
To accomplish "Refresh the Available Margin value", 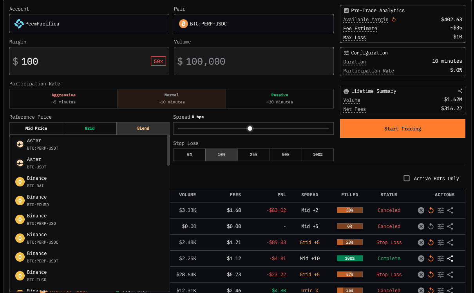I will click(394, 20).
